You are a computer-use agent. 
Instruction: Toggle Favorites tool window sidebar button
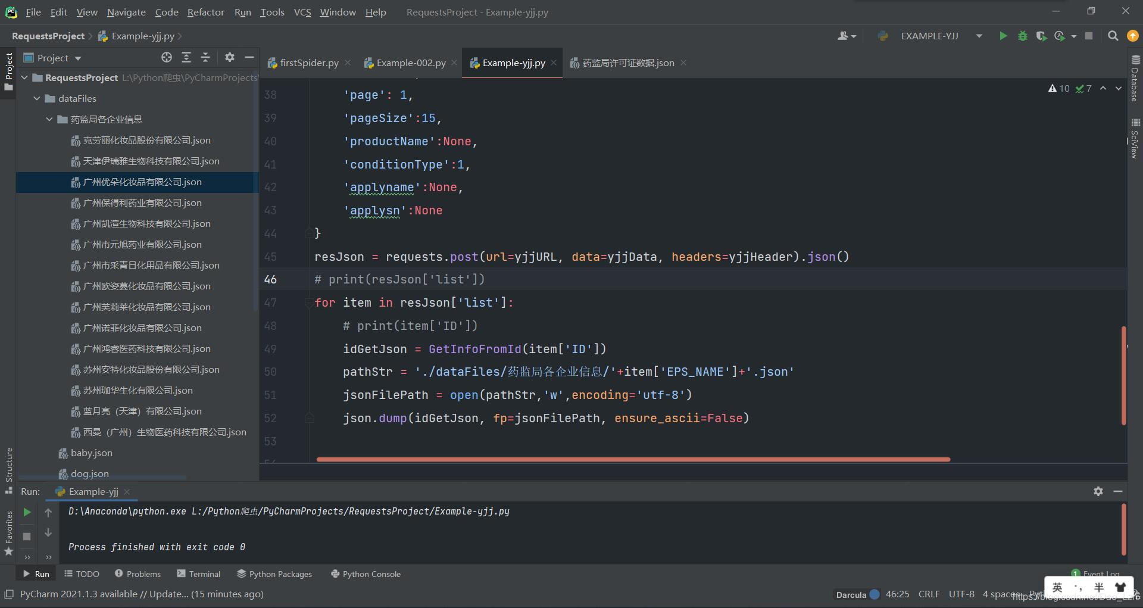point(8,533)
